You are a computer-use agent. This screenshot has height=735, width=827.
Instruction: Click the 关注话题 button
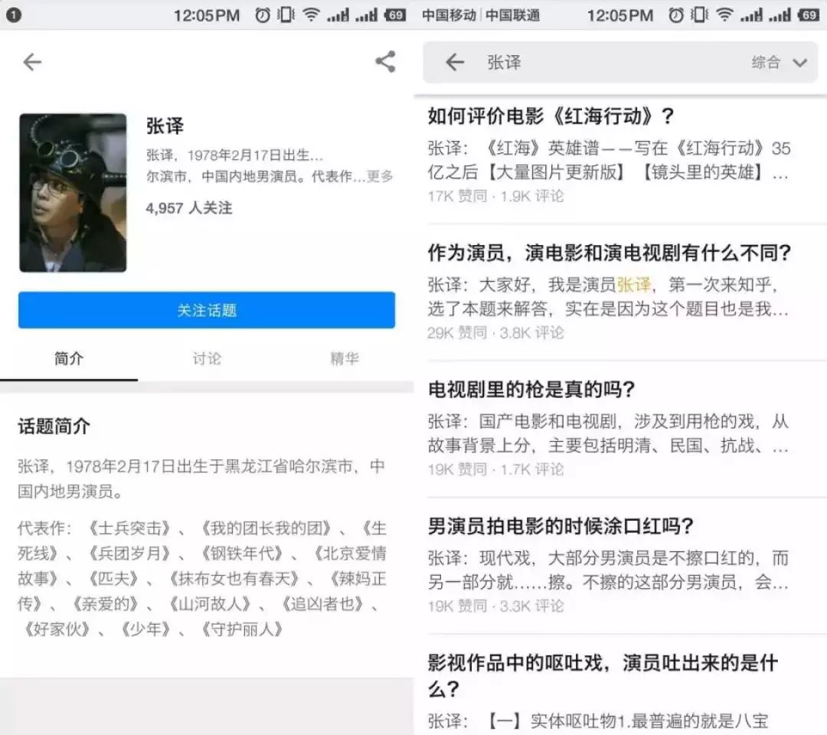coord(207,310)
